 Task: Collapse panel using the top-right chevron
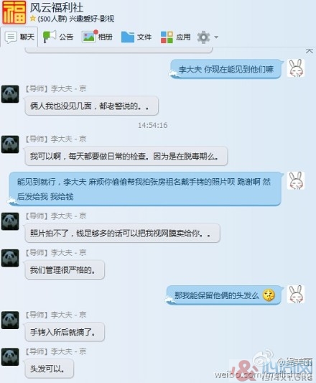tap(310, 51)
